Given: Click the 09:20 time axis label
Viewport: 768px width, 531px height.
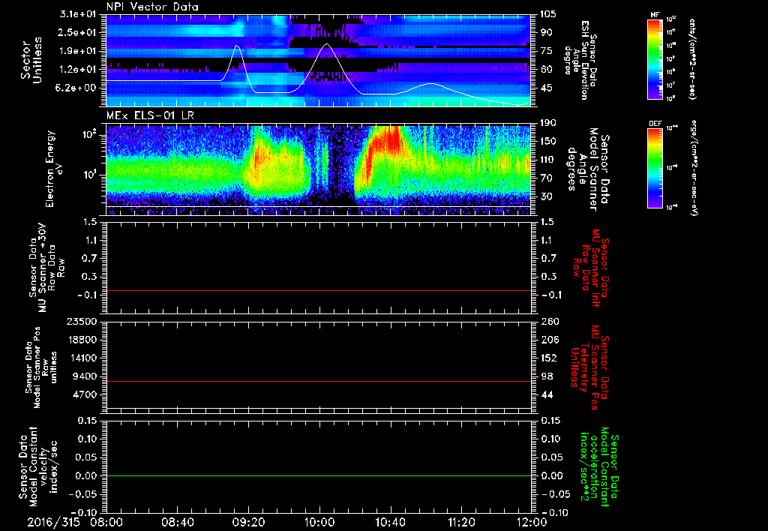Looking at the screenshot, I should [x=249, y=522].
